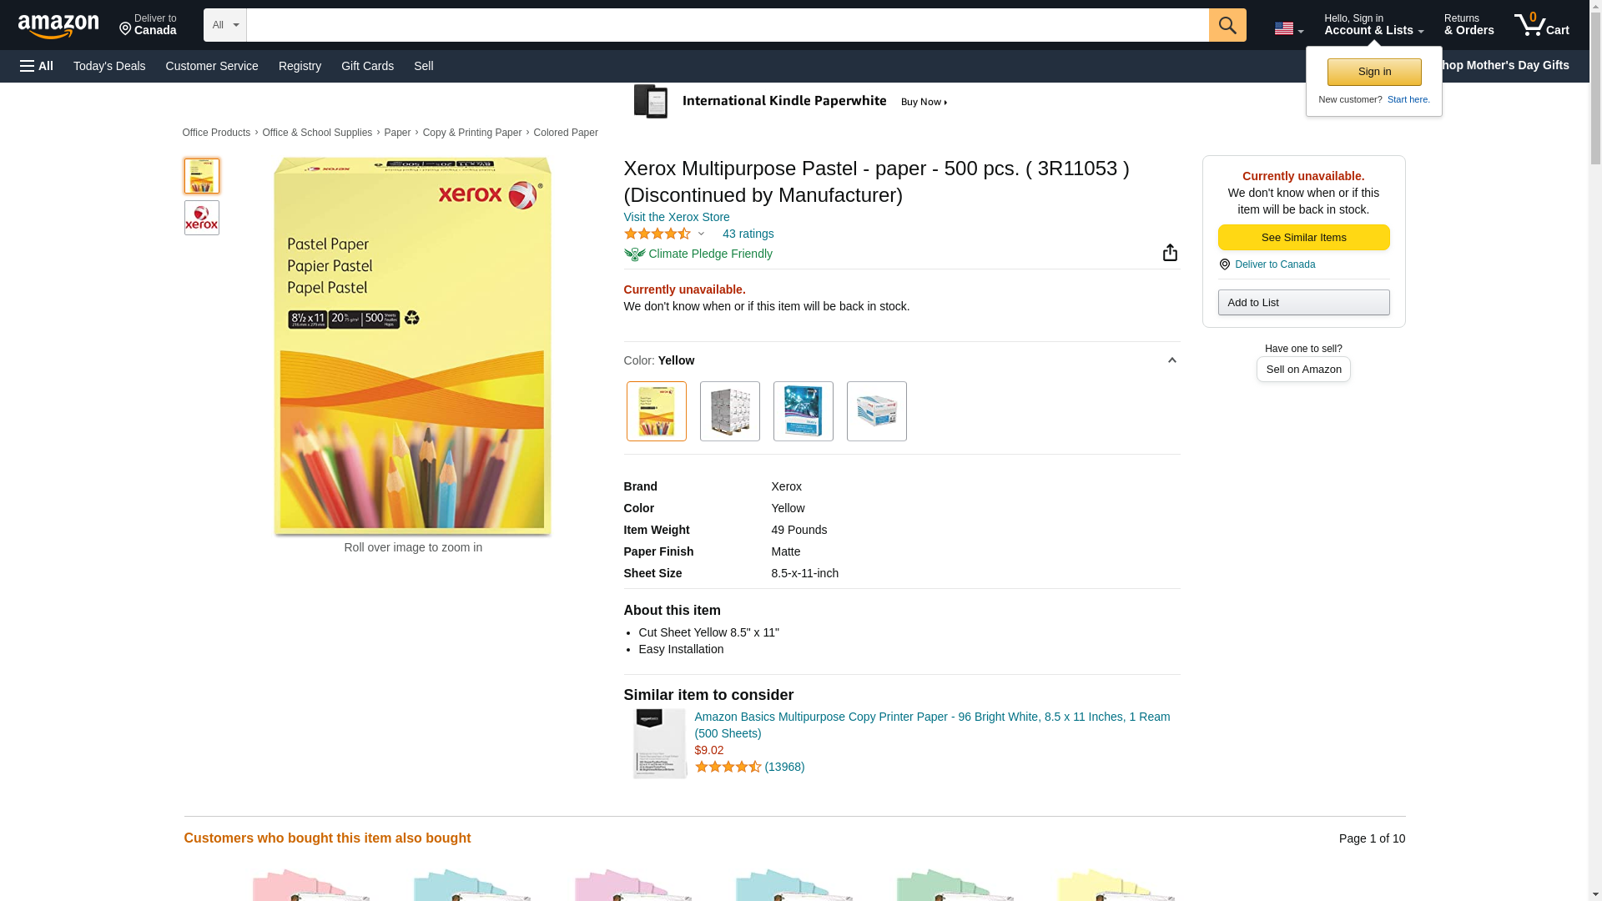This screenshot has height=901, width=1602.
Task: Click the US flag language selector
Action: pyautogui.click(x=1288, y=28)
